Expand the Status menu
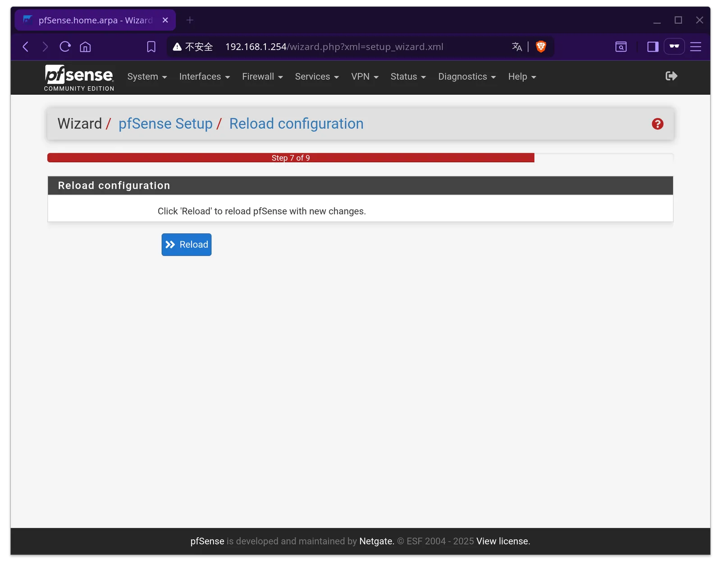This screenshot has width=721, height=576. pos(408,77)
